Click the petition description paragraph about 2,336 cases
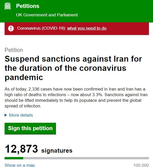Viewport: 153px width, 167px height. 76,97
